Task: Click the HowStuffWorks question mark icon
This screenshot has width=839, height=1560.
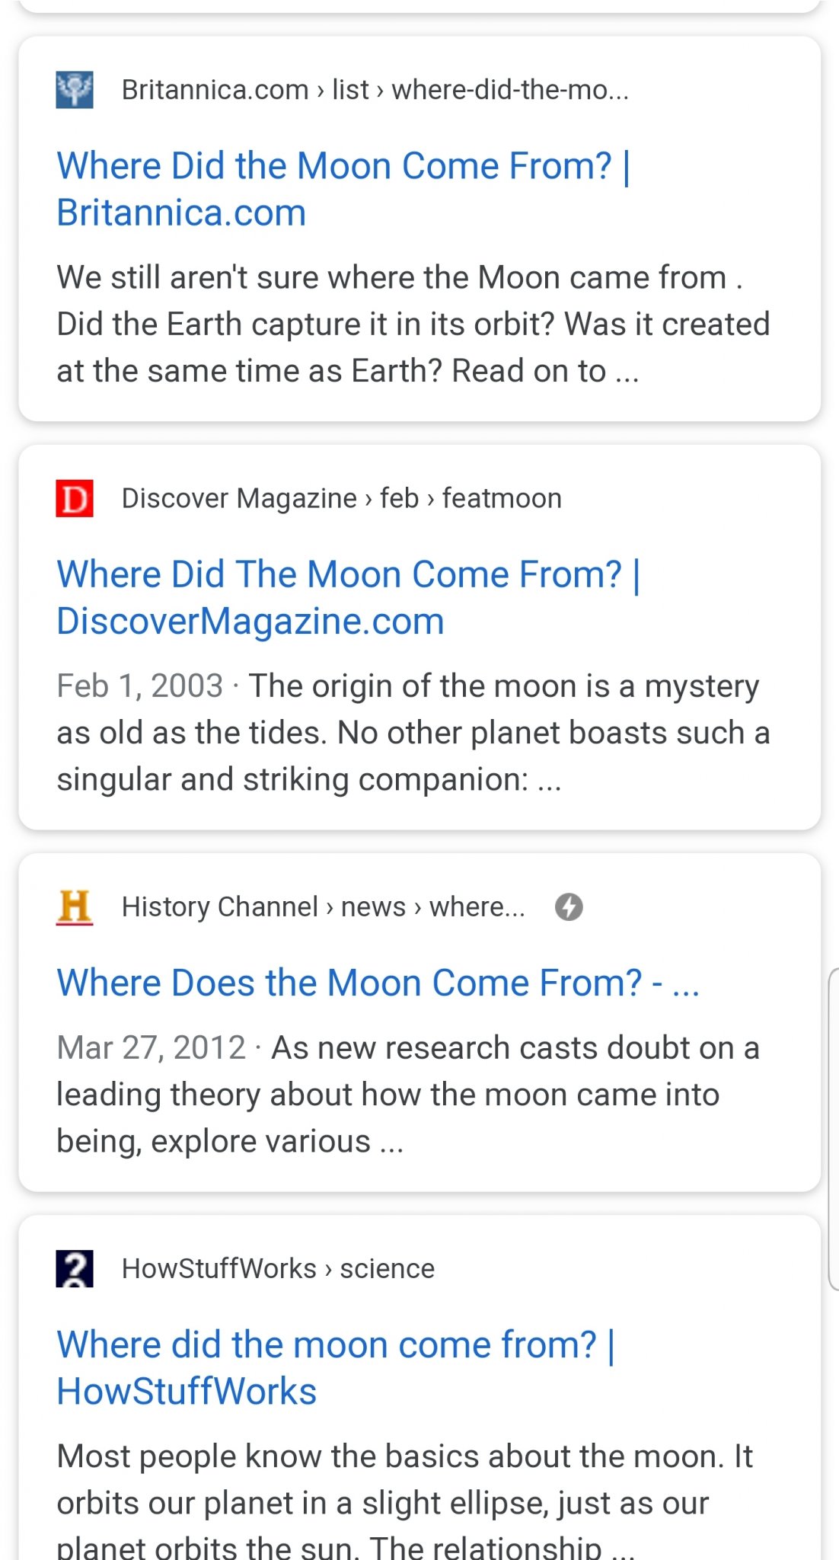Action: coord(75,1268)
